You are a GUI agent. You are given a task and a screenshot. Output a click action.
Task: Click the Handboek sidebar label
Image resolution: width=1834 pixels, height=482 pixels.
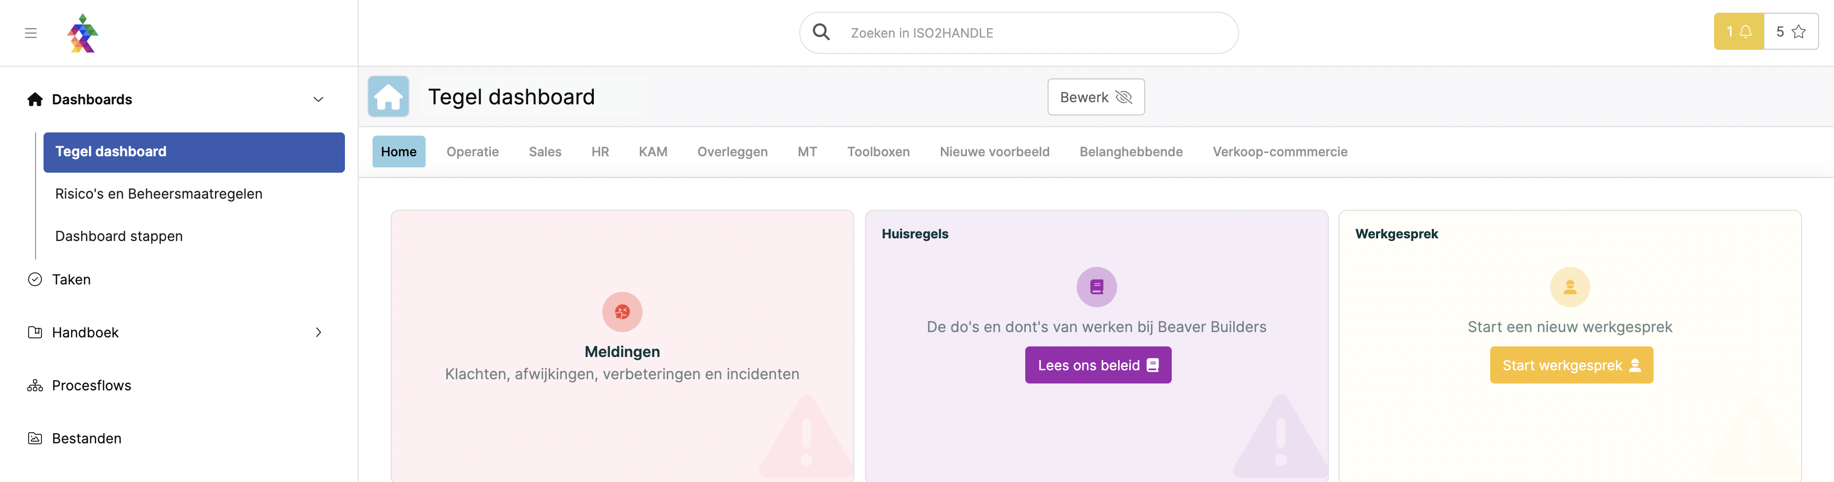pyautogui.click(x=85, y=332)
